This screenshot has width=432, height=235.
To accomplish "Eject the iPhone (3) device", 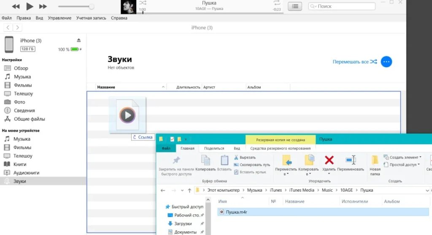I will [x=79, y=40].
